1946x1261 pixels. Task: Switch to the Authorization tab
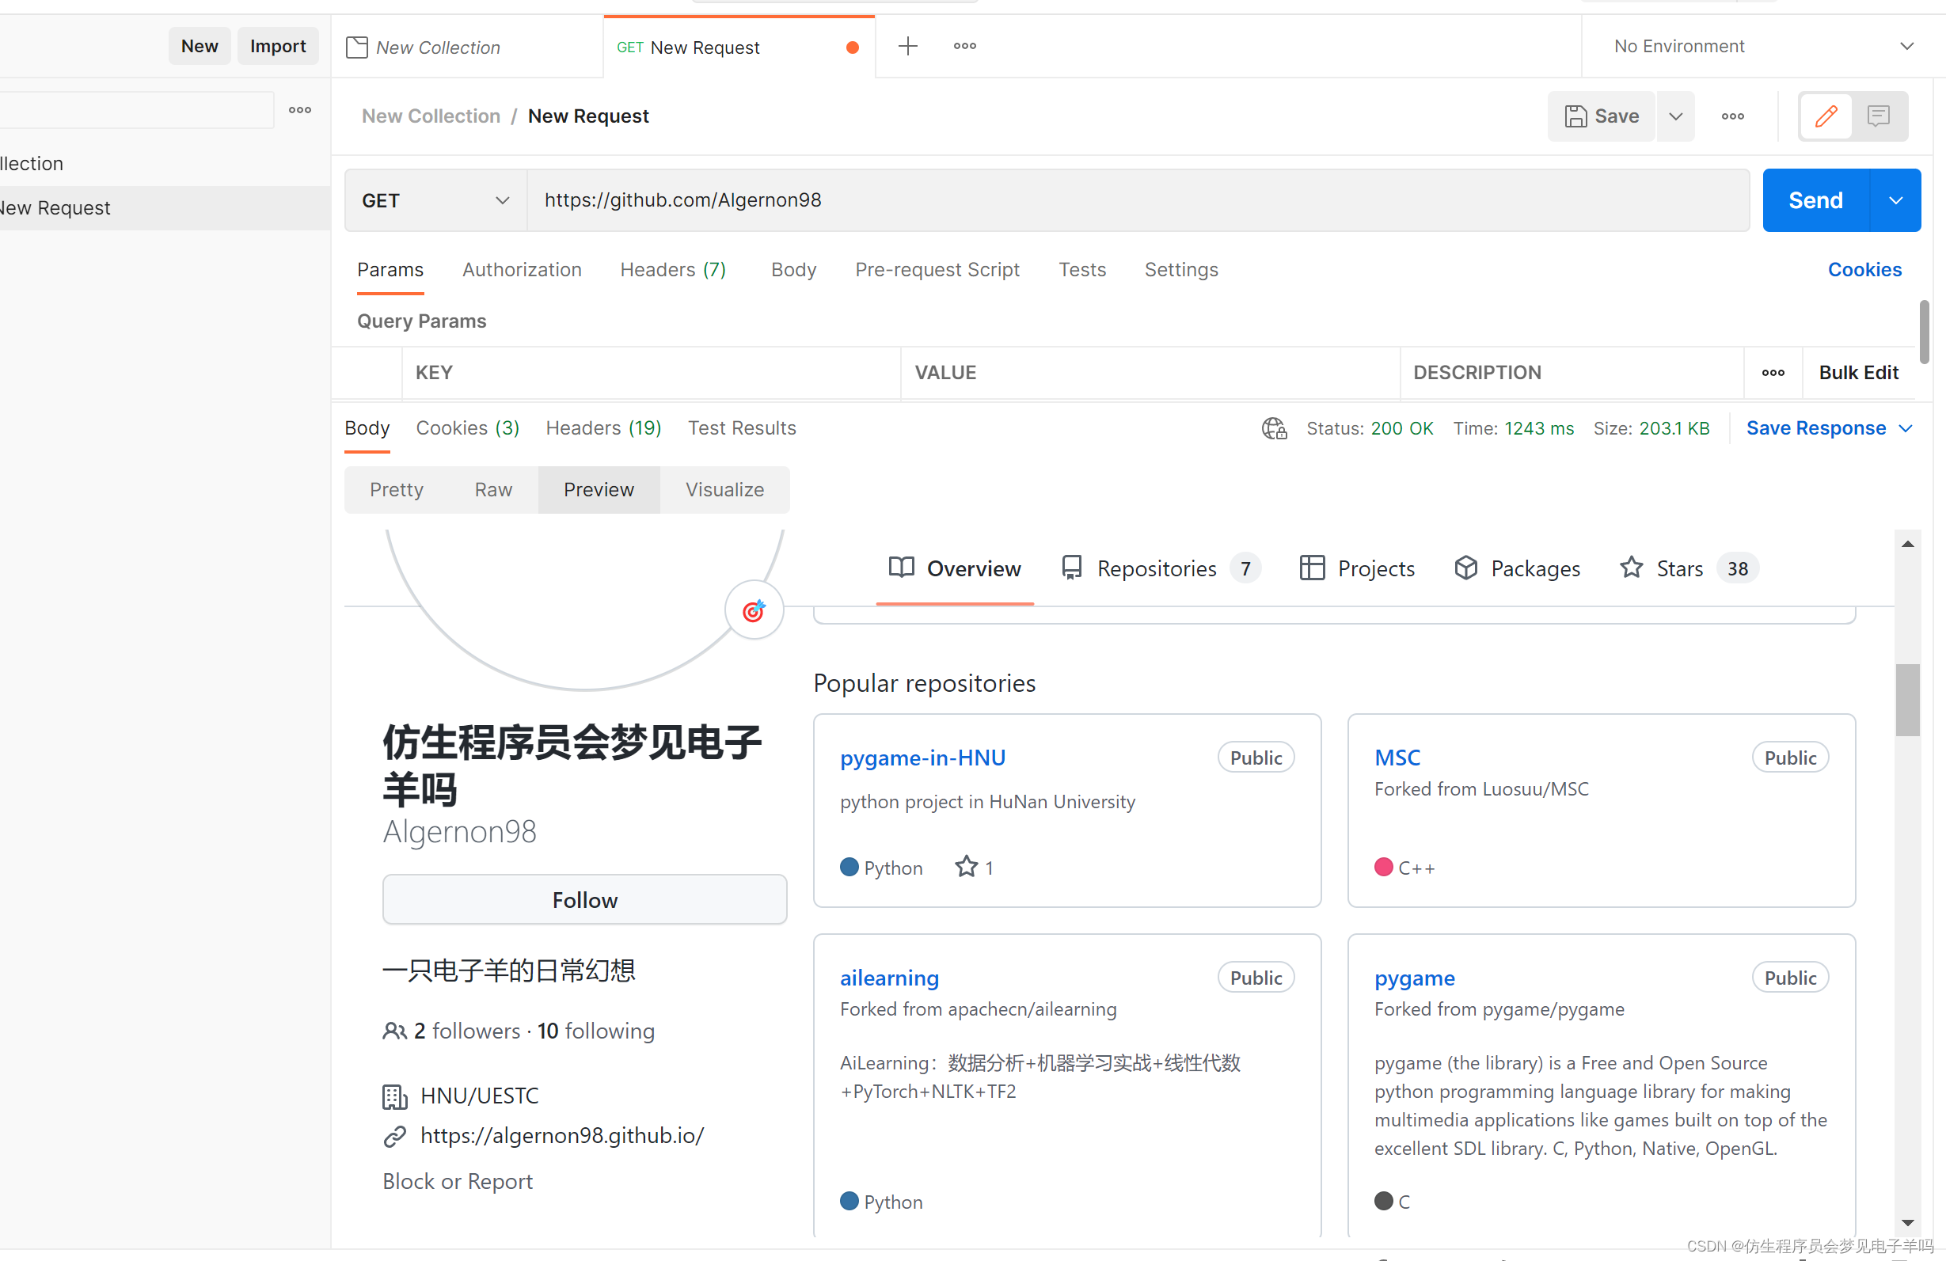tap(522, 270)
